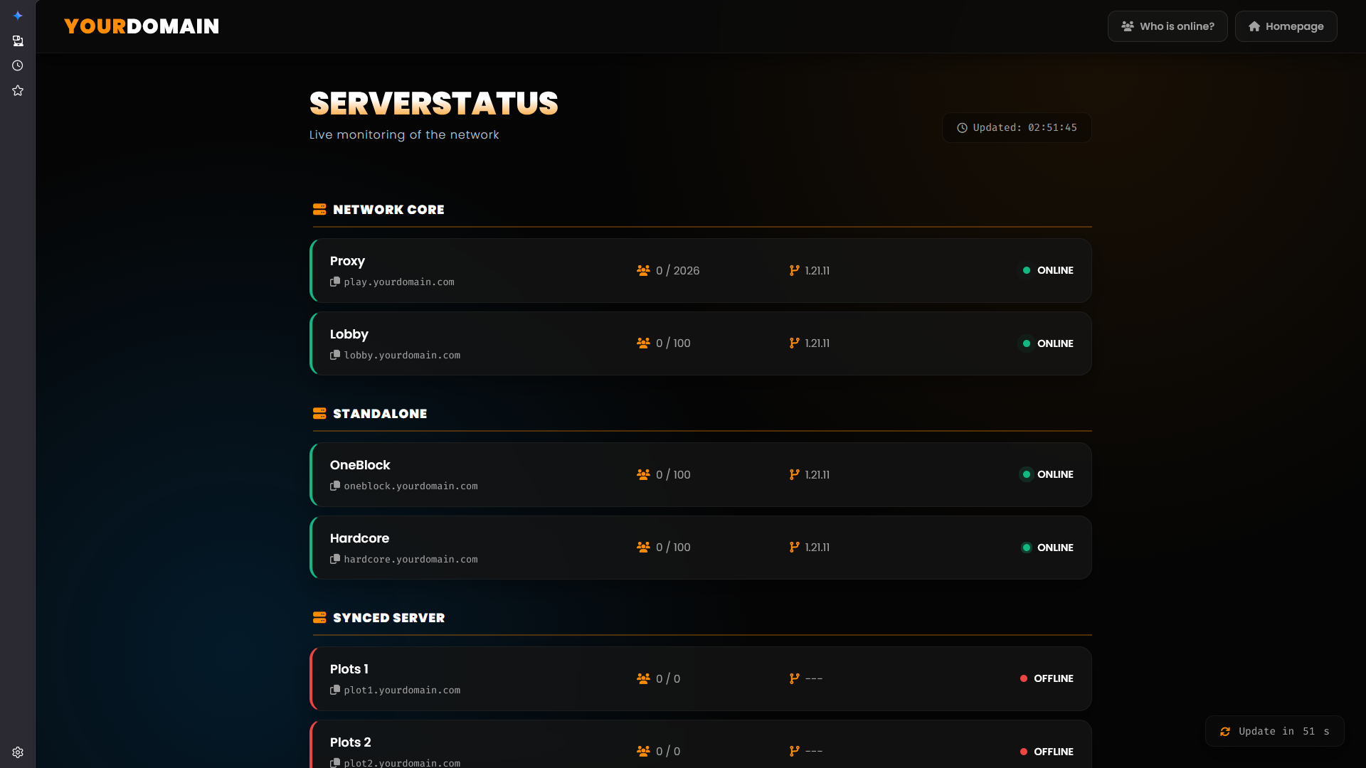
Task: Click the OneBlock server title
Action: (x=360, y=465)
